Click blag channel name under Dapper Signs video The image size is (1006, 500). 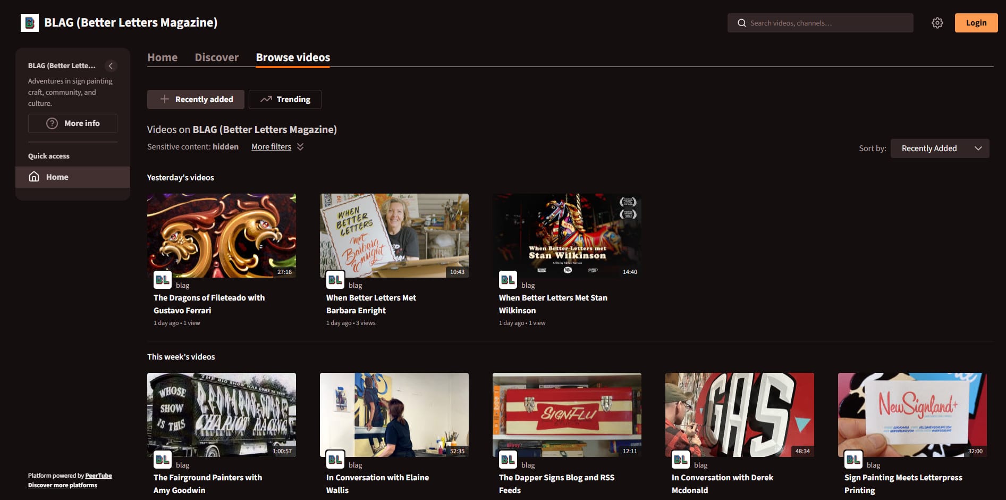[x=528, y=465]
